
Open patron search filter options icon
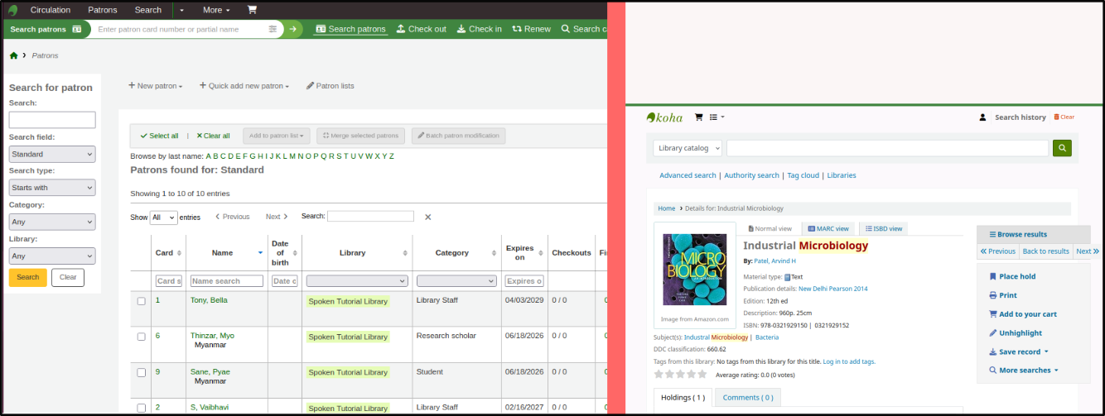coord(273,29)
